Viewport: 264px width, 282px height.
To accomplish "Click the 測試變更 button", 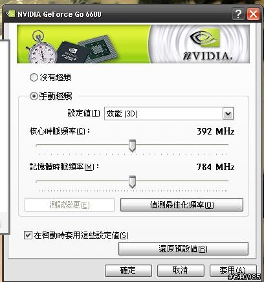I will point(69,205).
